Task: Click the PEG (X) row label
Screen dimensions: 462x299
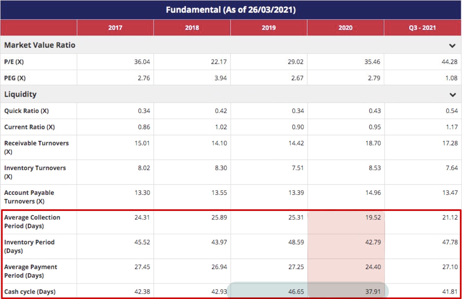Action: 15,78
